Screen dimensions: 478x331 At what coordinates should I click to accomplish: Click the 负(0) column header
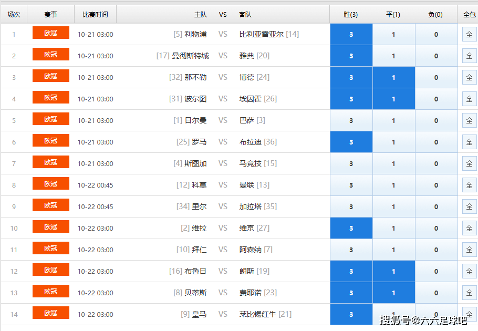click(435, 14)
